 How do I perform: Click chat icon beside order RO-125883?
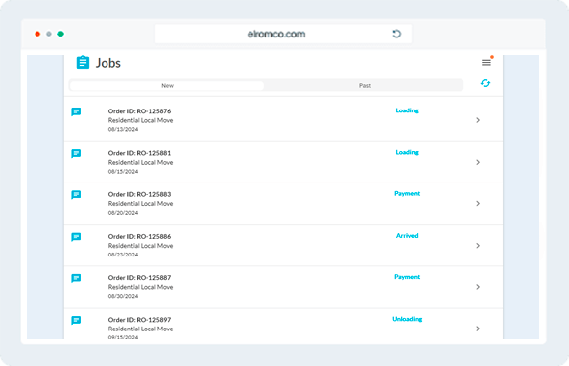(76, 195)
